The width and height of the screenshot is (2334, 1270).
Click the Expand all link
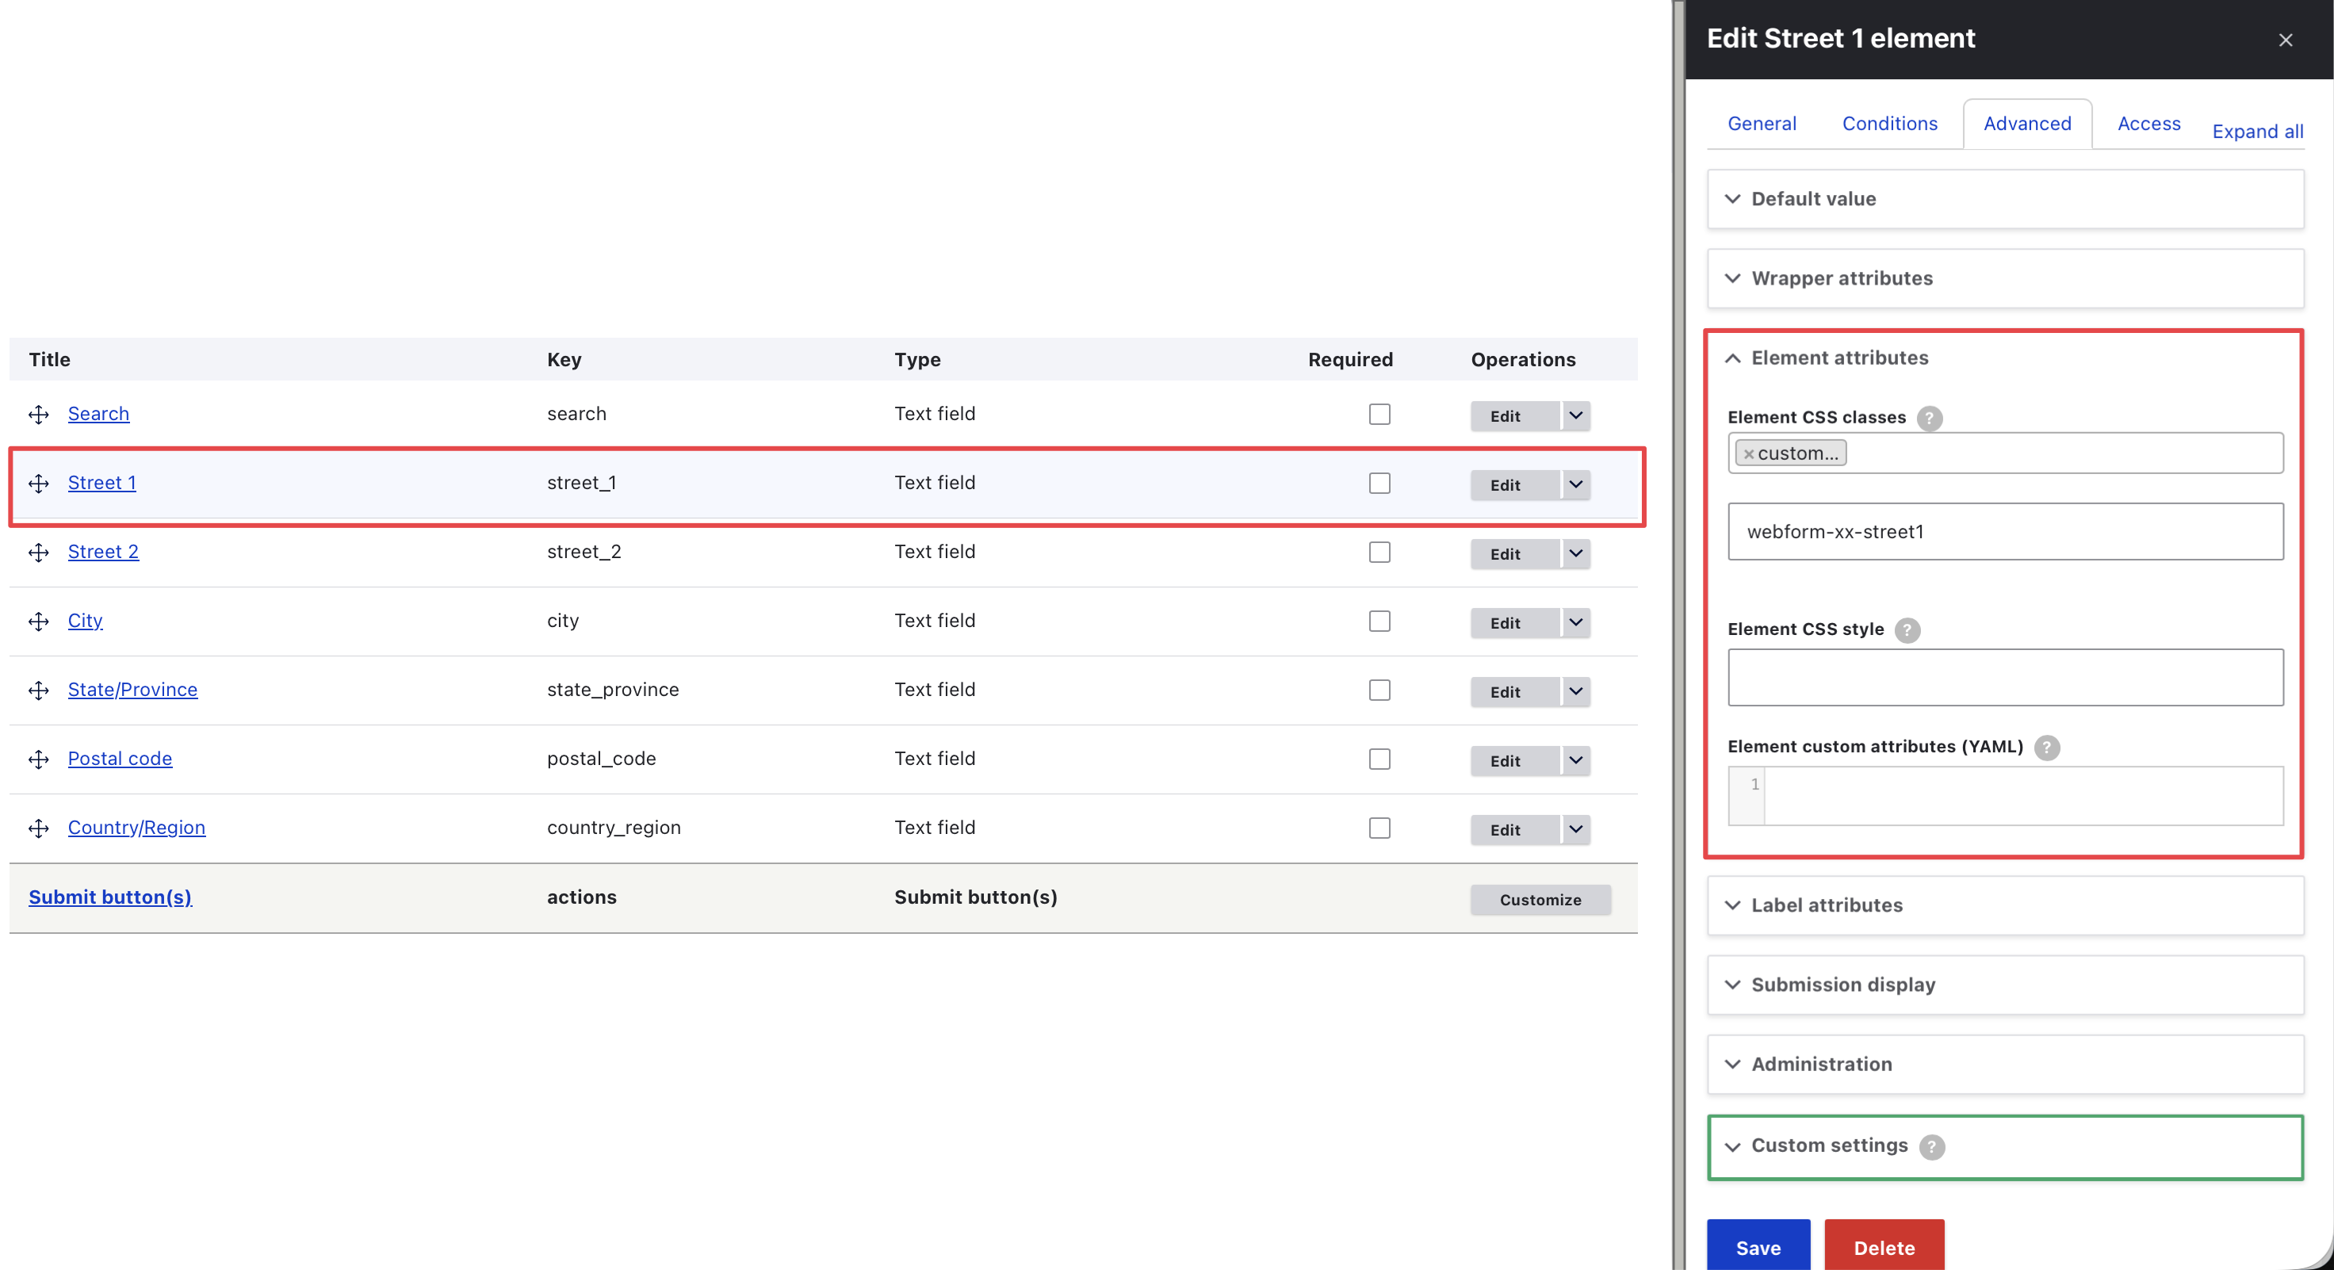click(x=2257, y=132)
